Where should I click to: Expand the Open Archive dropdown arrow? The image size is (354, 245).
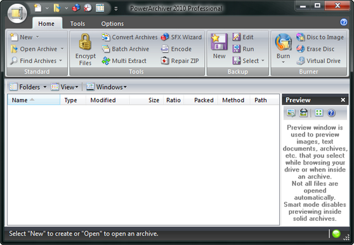pyautogui.click(x=62, y=49)
